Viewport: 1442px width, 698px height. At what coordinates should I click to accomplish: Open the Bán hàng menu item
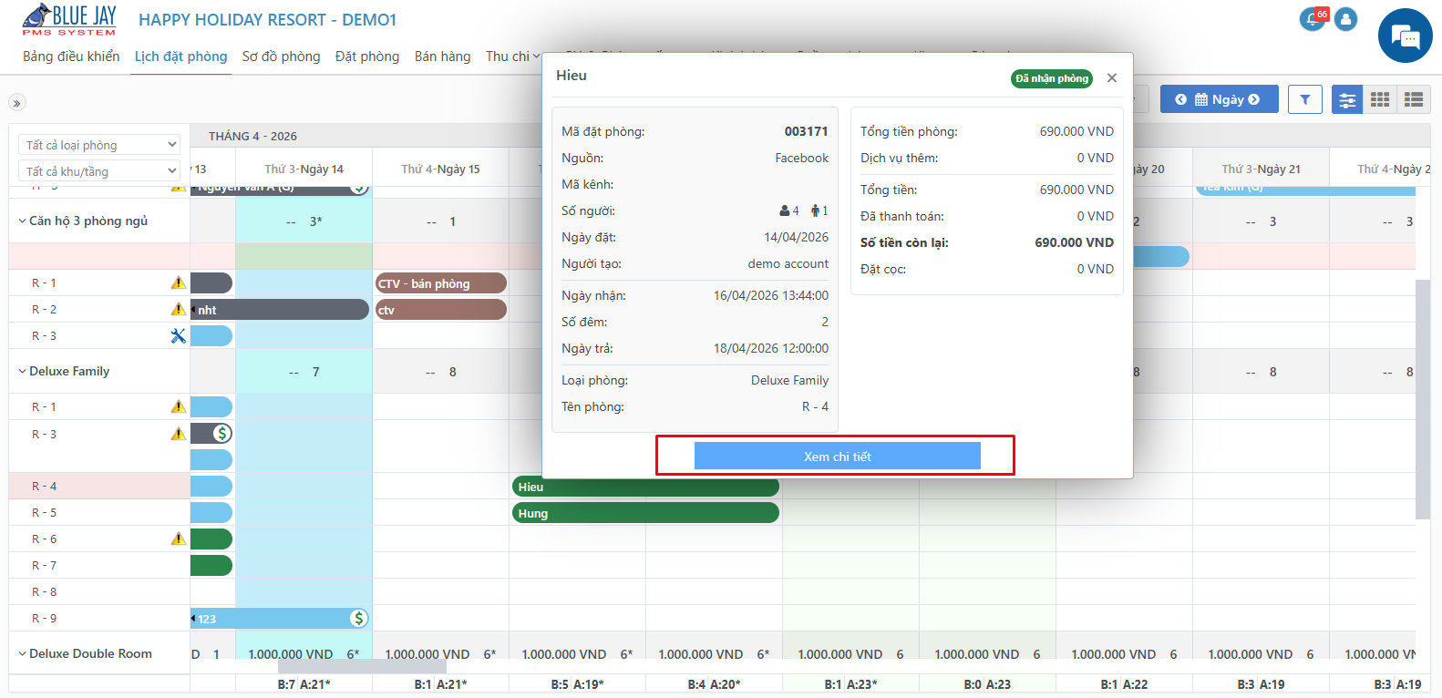(x=442, y=56)
